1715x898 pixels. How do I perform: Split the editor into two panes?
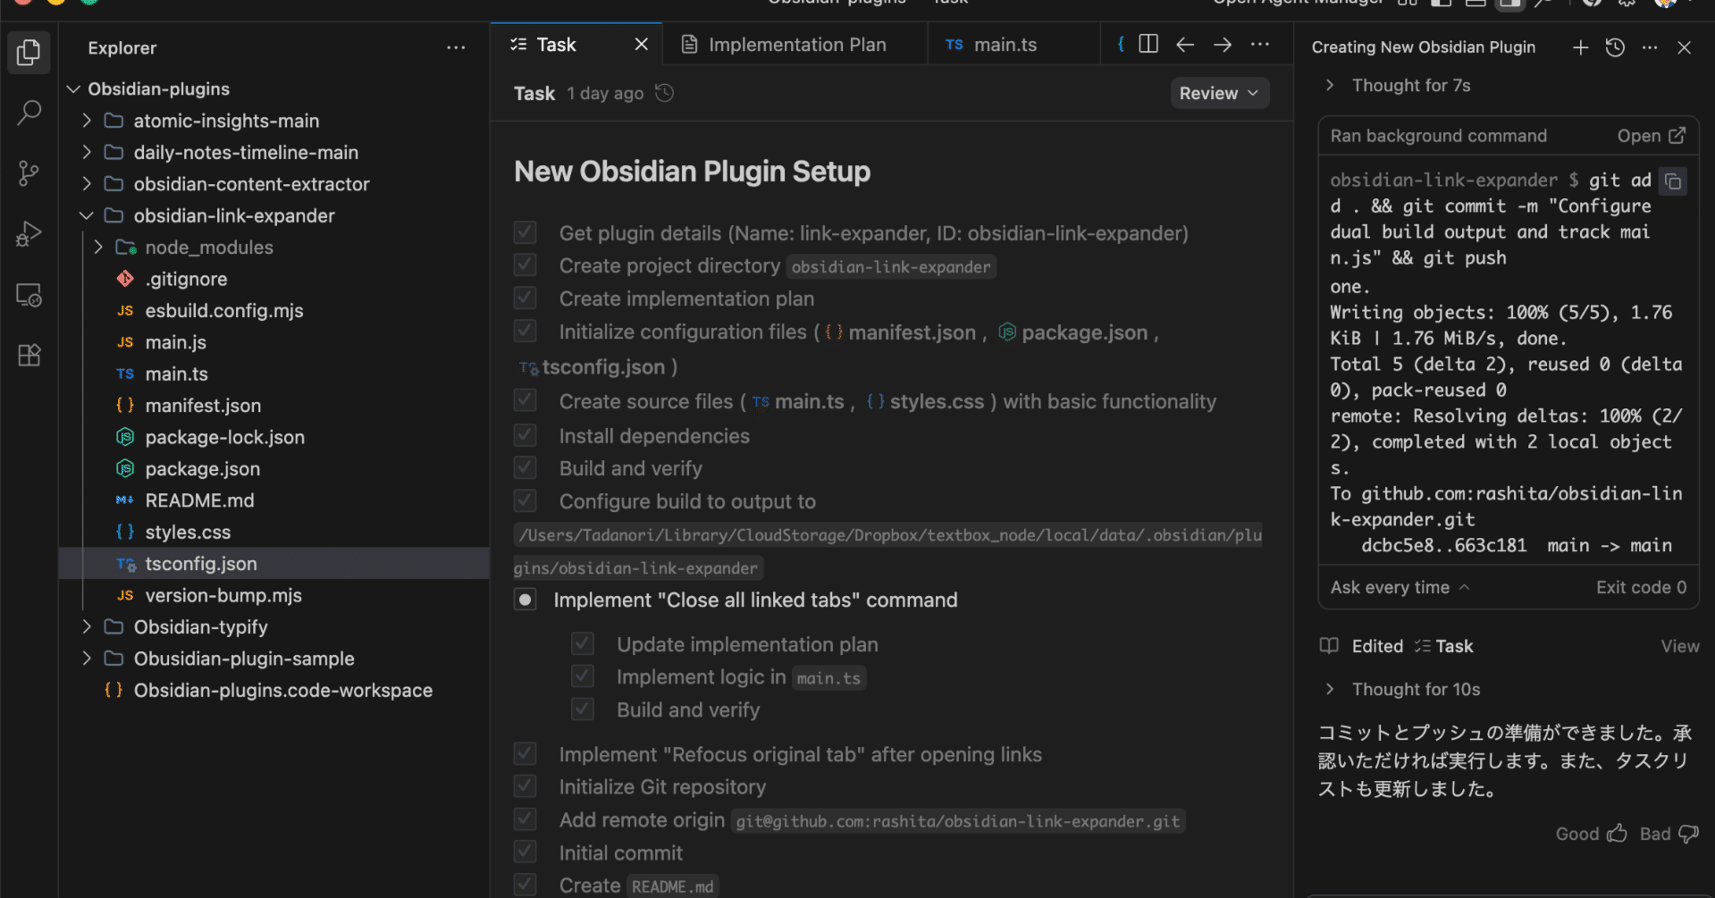(1148, 43)
